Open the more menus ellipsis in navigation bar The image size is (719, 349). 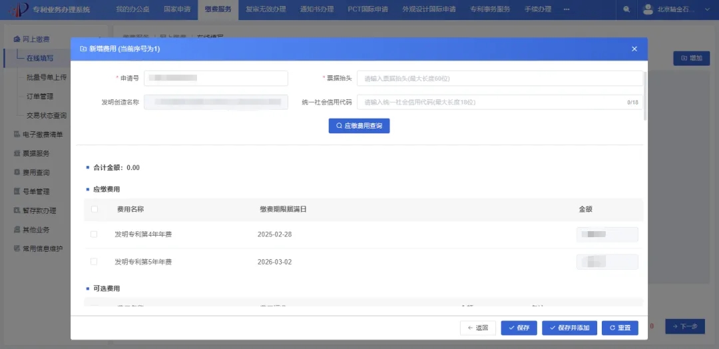click(567, 9)
